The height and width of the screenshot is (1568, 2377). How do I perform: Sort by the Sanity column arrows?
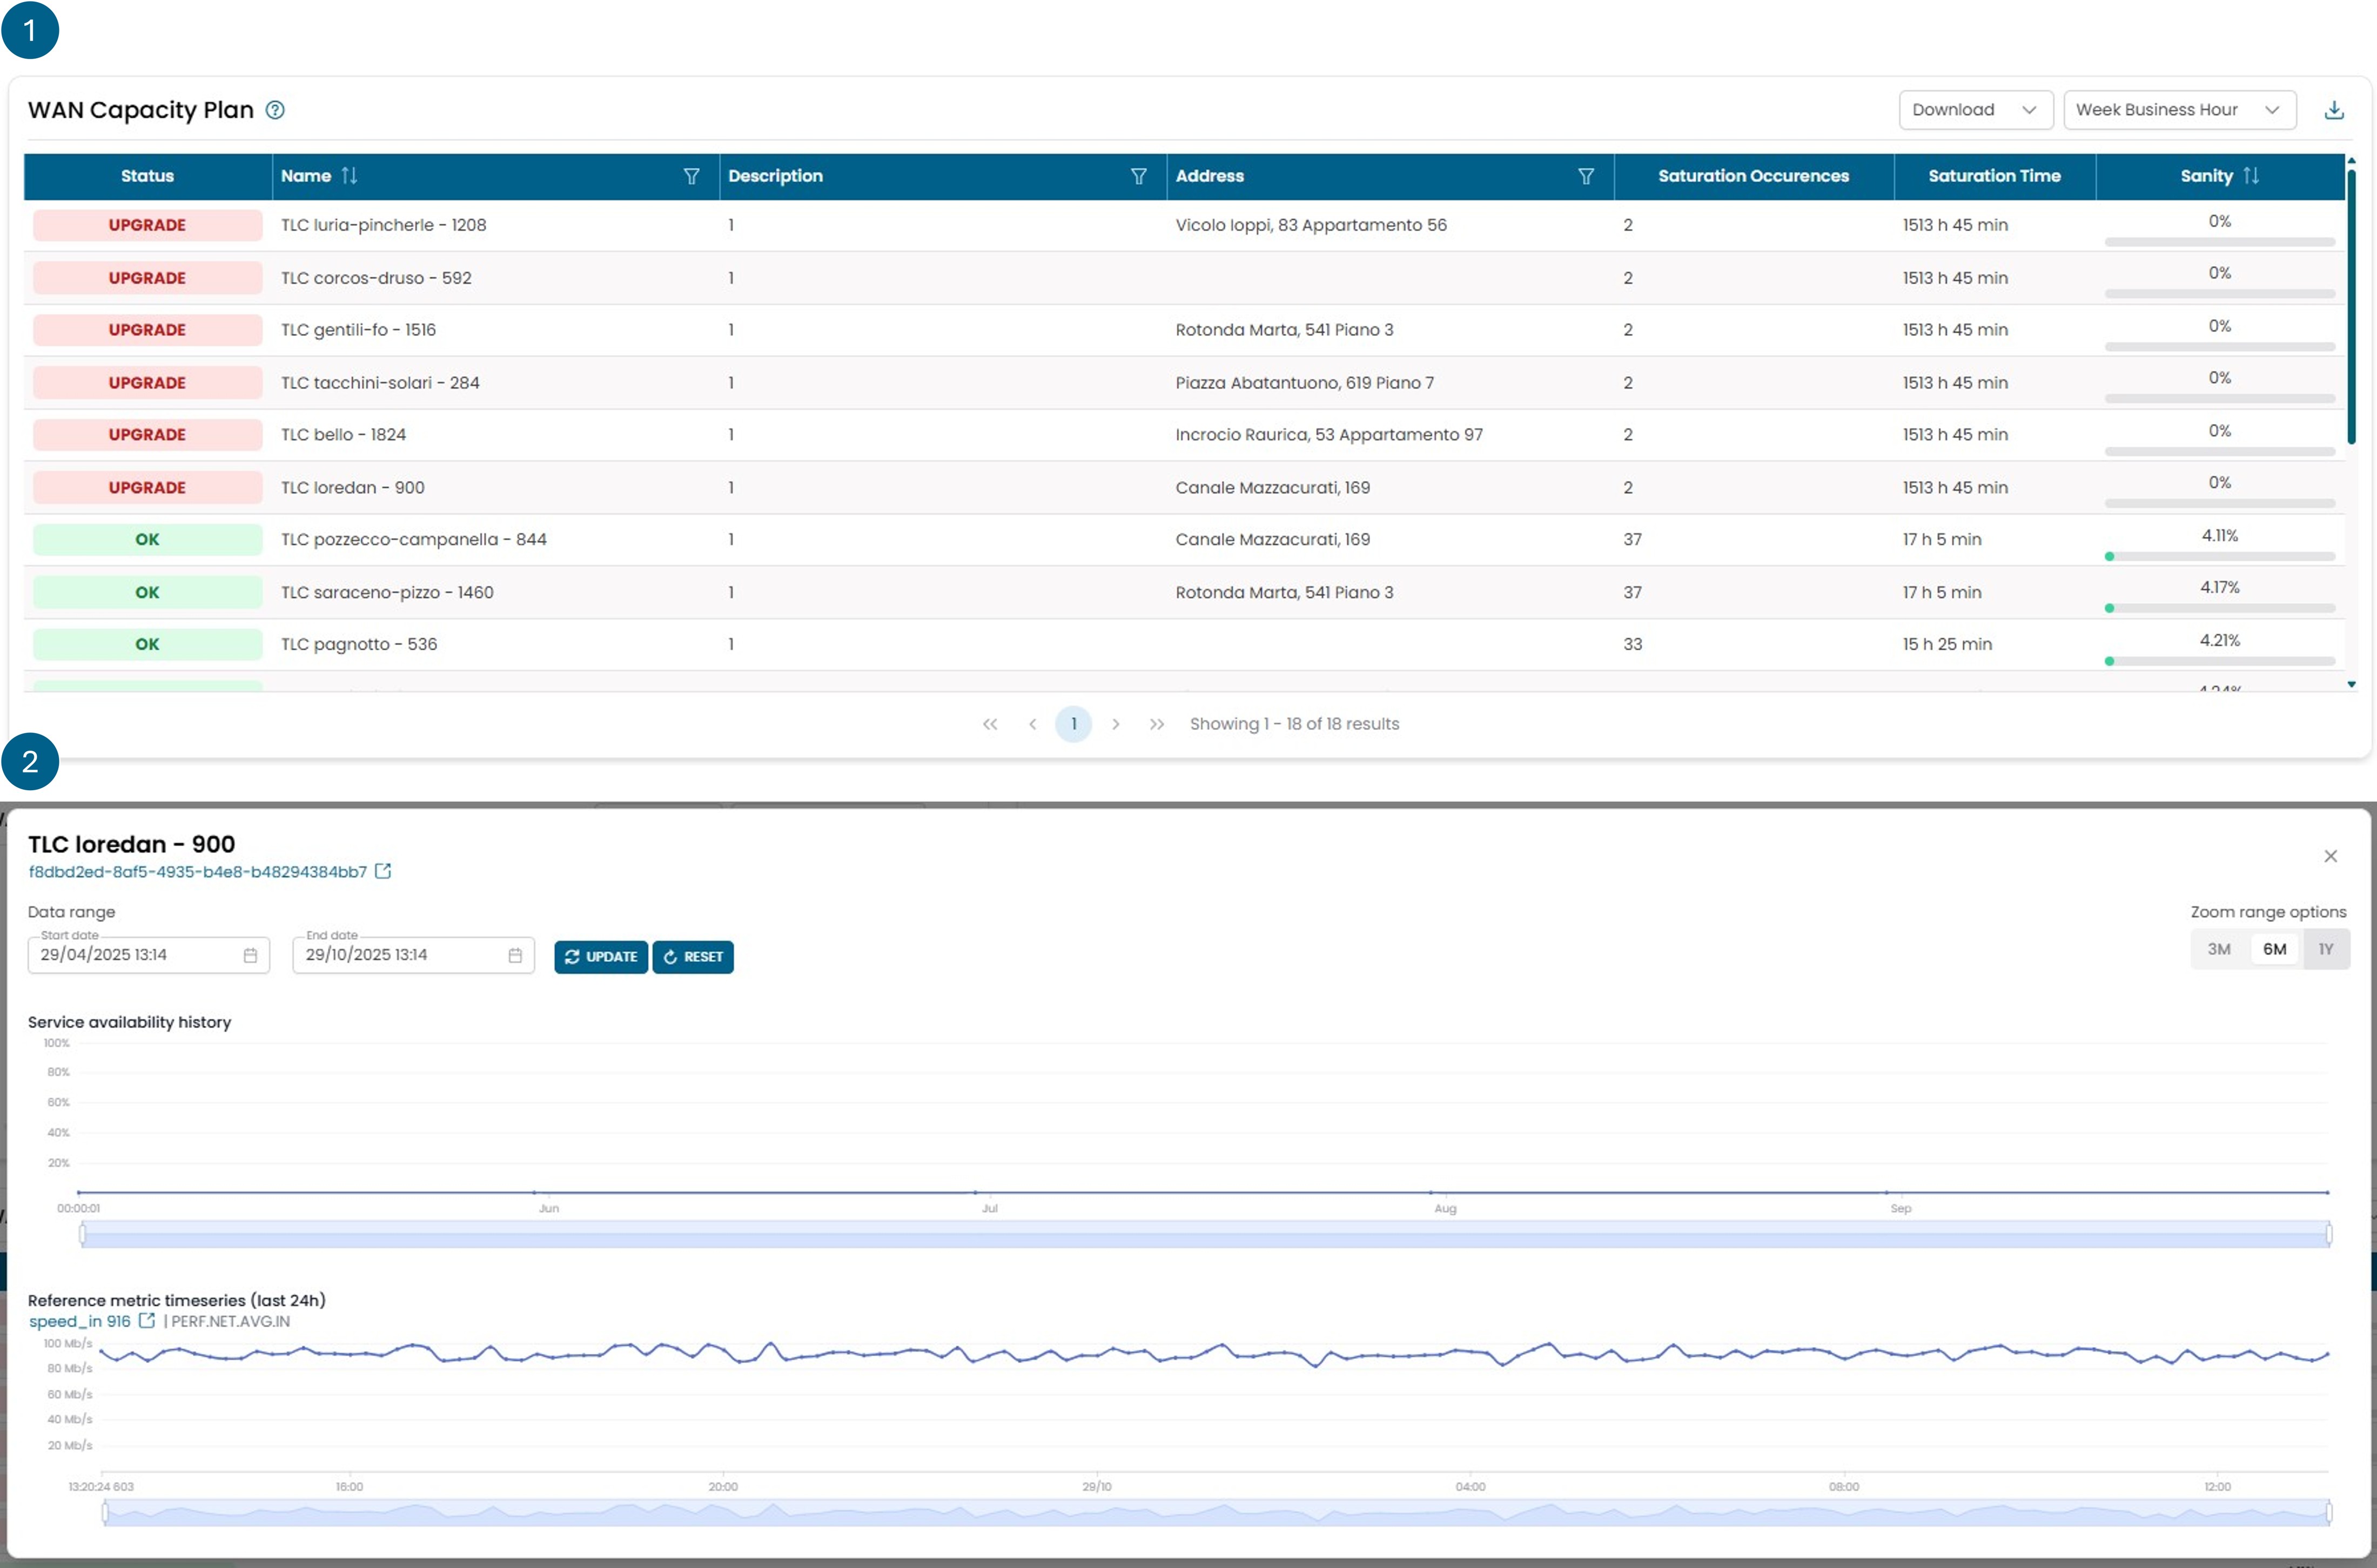click(2251, 176)
